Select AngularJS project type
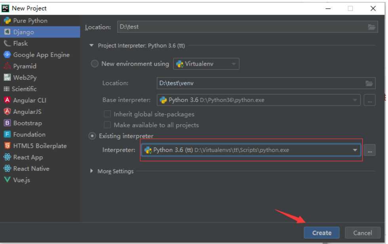Image resolution: width=388 pixels, height=244 pixels. click(x=40, y=112)
